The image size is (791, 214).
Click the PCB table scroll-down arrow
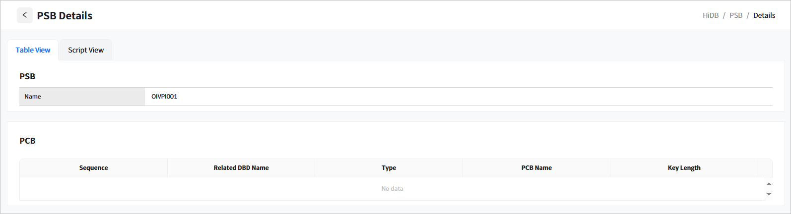pyautogui.click(x=769, y=194)
